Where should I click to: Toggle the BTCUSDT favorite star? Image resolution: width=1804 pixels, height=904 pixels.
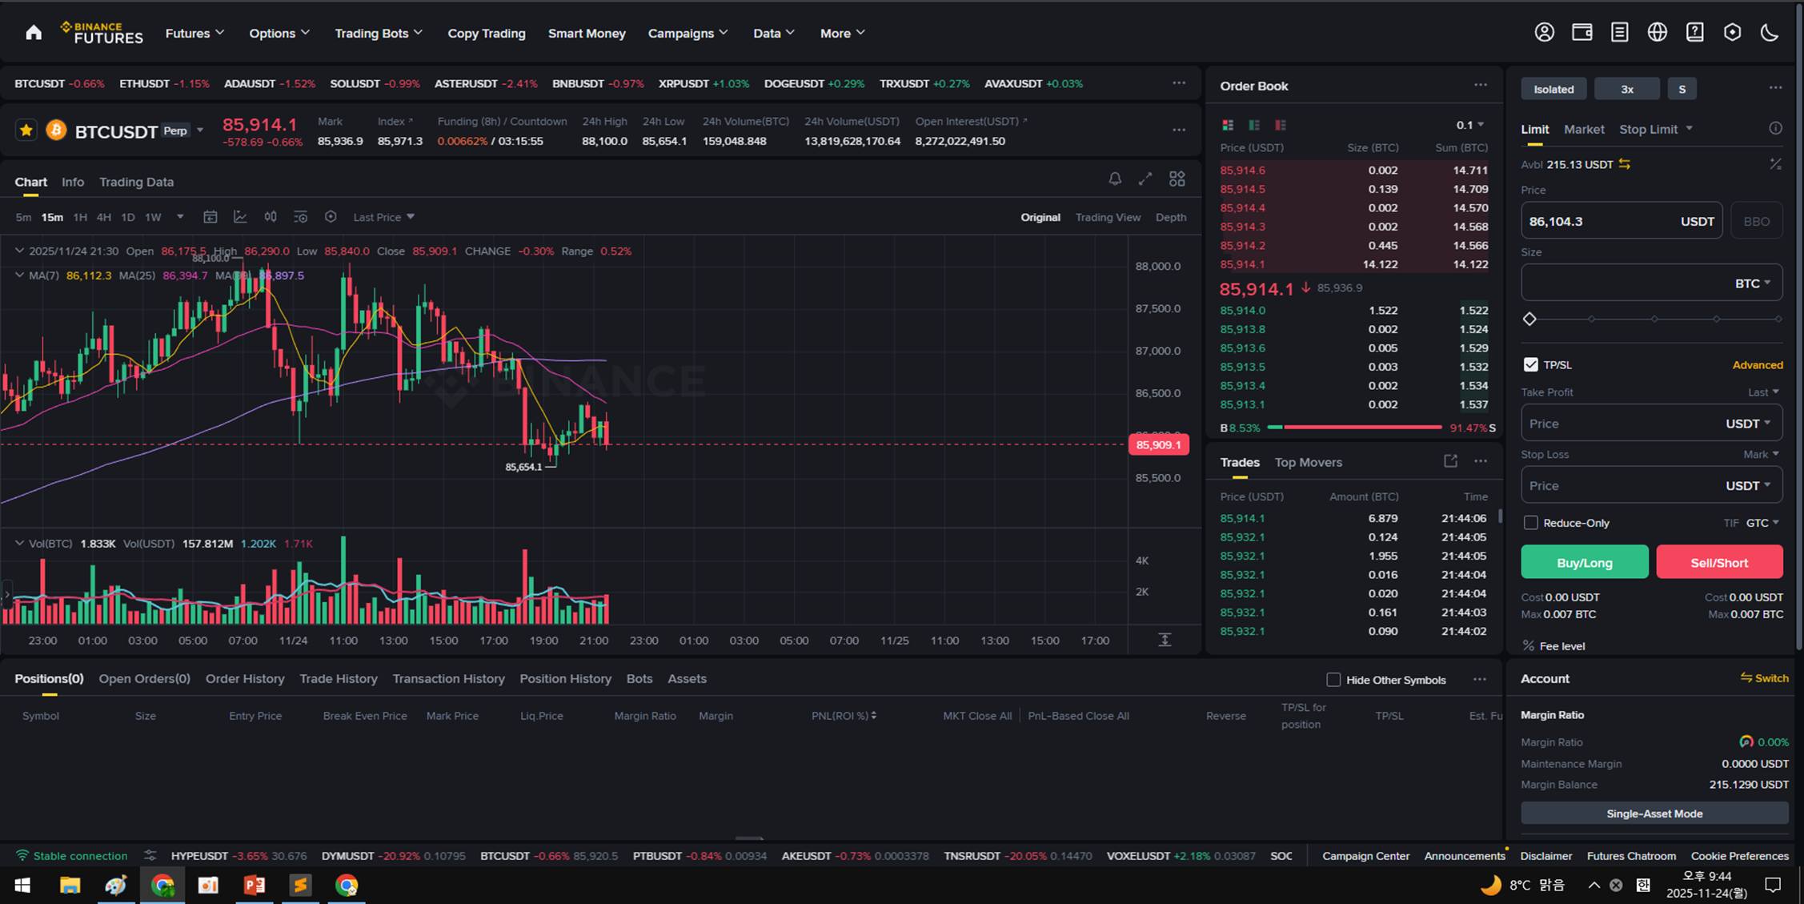click(26, 131)
